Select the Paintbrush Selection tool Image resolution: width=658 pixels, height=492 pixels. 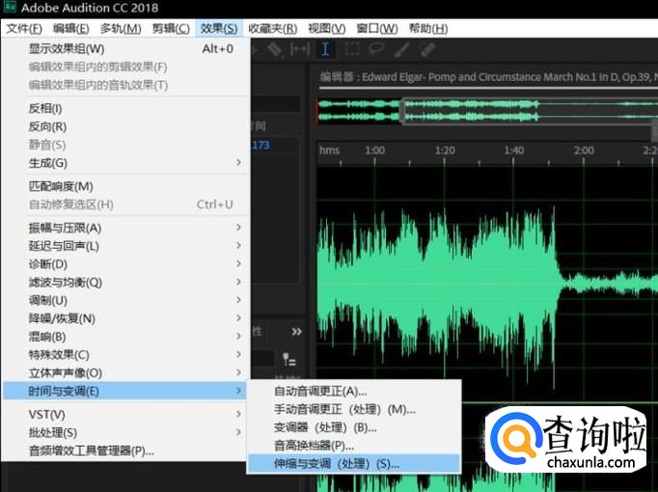tap(401, 49)
